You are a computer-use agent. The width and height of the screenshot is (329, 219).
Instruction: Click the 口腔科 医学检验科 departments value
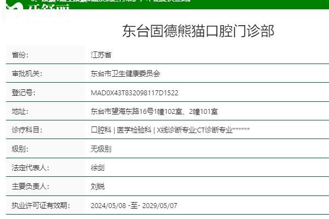[x=170, y=130]
